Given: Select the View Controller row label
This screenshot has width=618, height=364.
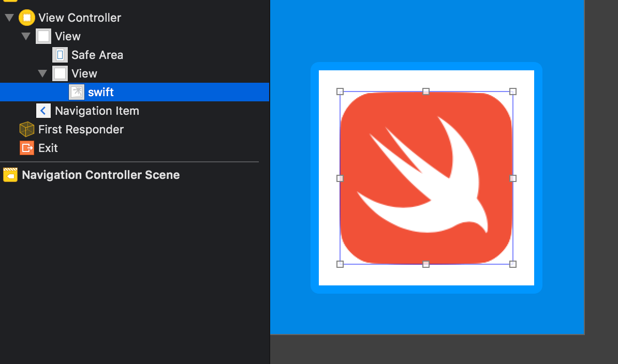Looking at the screenshot, I should [80, 18].
